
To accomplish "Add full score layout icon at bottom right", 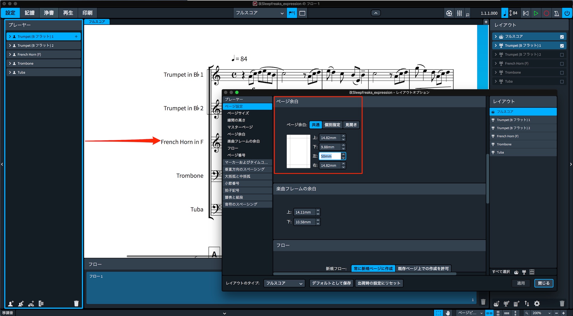I will (x=496, y=303).
